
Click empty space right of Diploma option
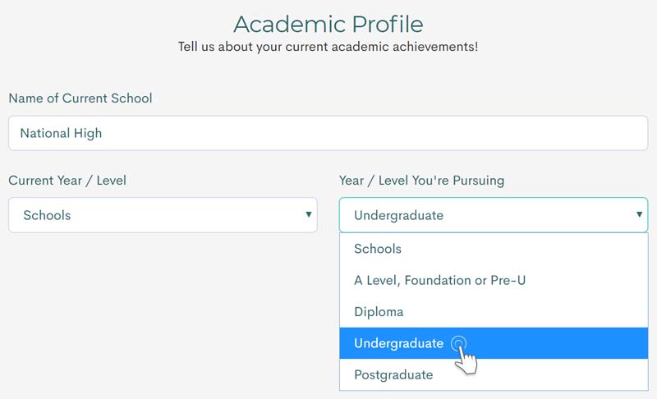[524, 312]
